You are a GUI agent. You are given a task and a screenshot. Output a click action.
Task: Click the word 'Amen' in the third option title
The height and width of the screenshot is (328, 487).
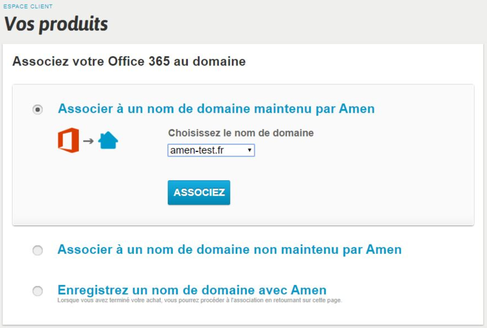pyautogui.click(x=309, y=290)
